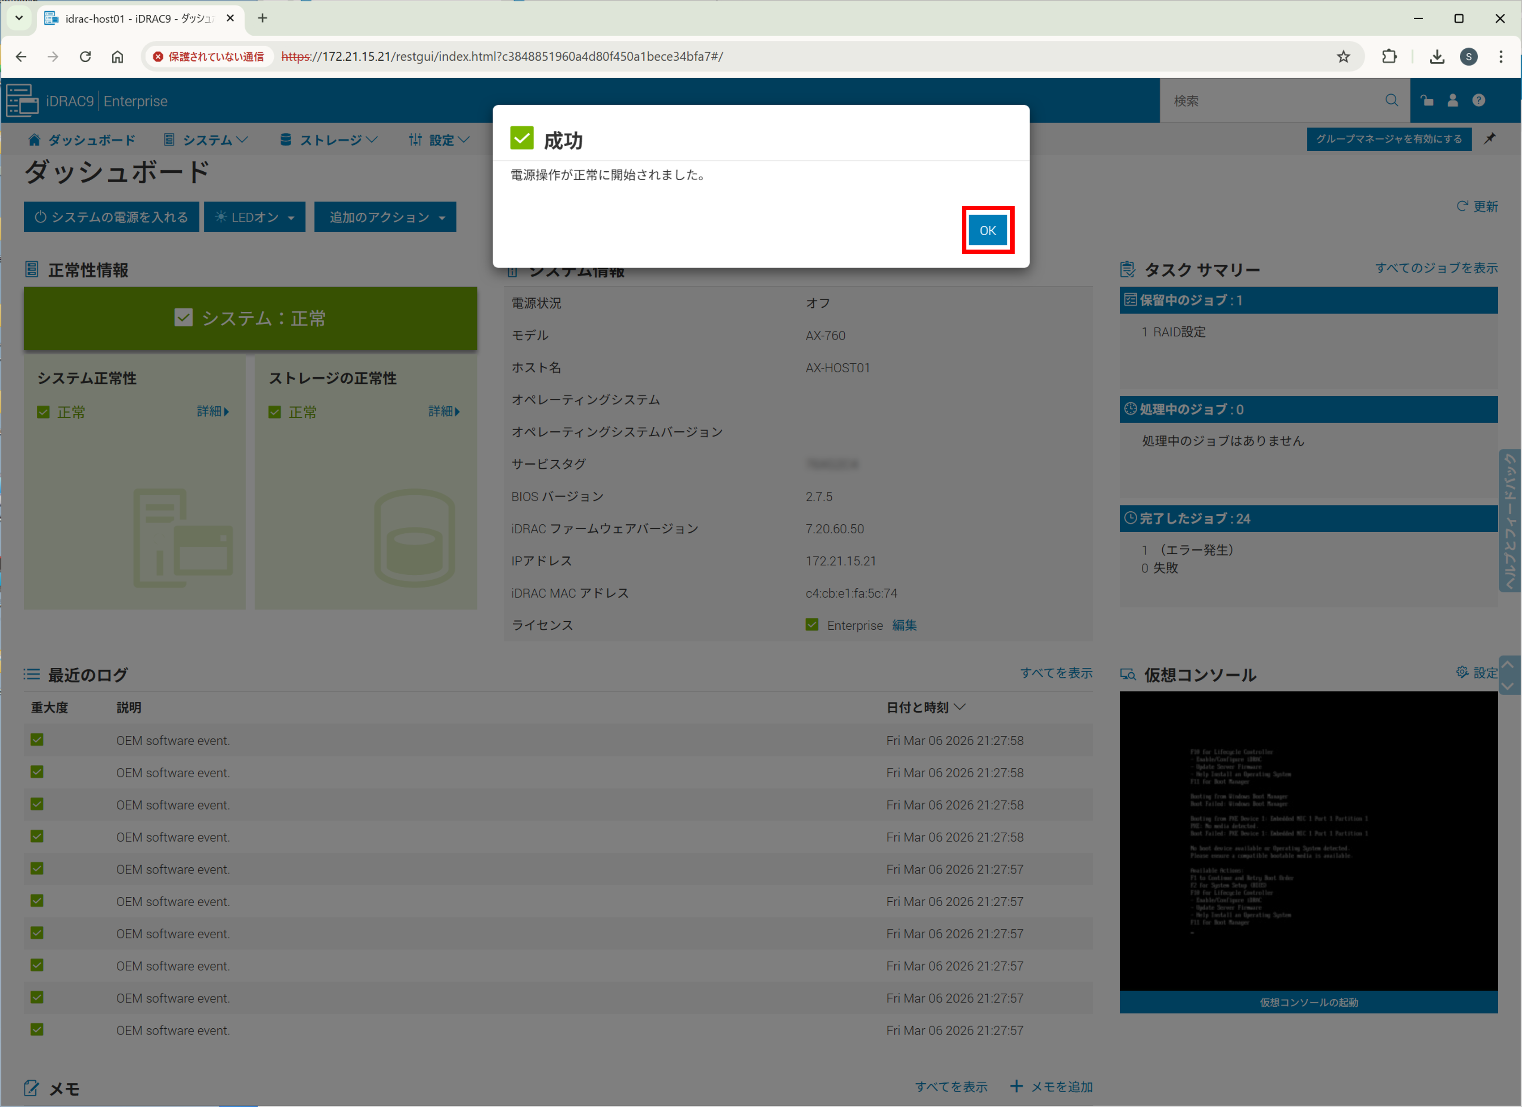
Task: Click the Enterprise license green checkmark
Action: point(812,624)
